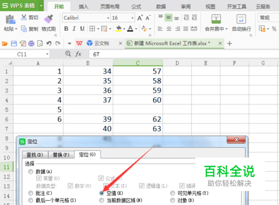Viewport: 279px width, 205px height.
Task: Open the C11 name box dropdown
Action: [x=47, y=54]
